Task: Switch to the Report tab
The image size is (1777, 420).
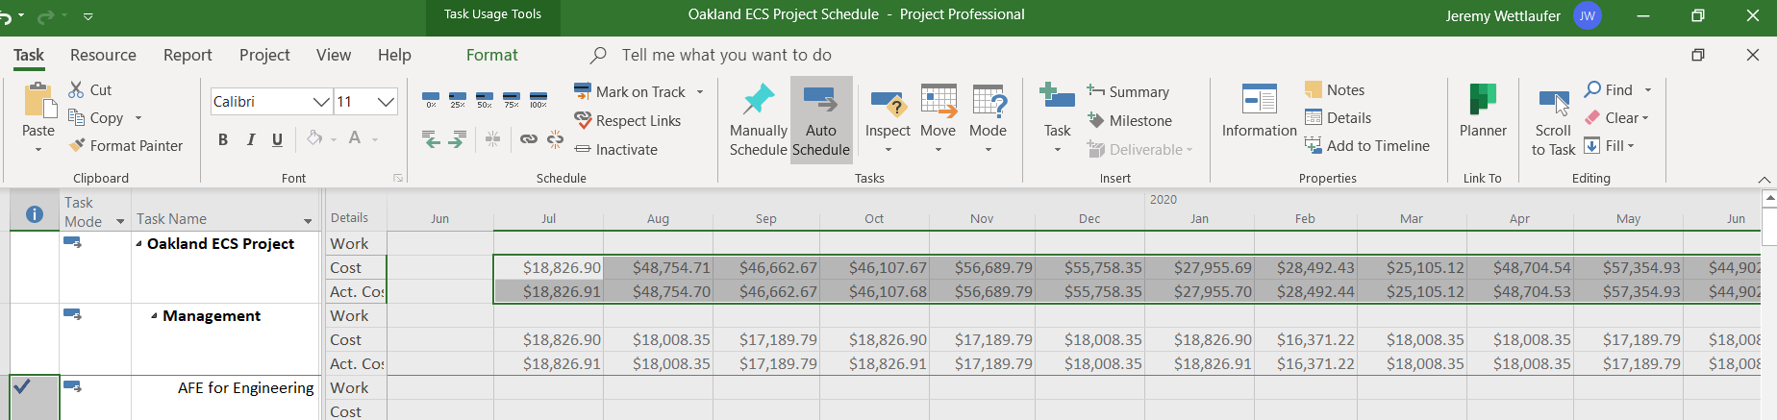Action: point(188,55)
